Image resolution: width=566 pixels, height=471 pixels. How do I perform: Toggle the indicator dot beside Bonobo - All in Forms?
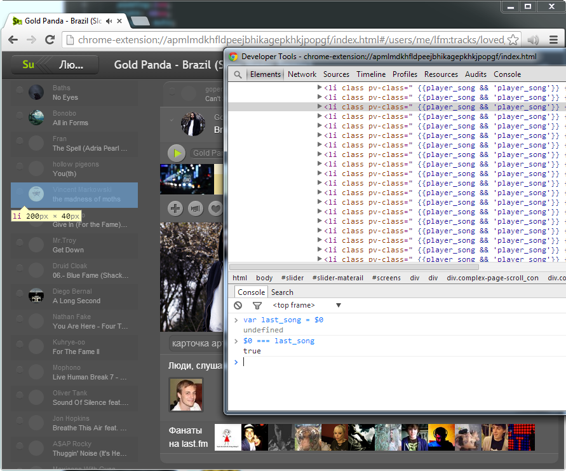point(20,115)
